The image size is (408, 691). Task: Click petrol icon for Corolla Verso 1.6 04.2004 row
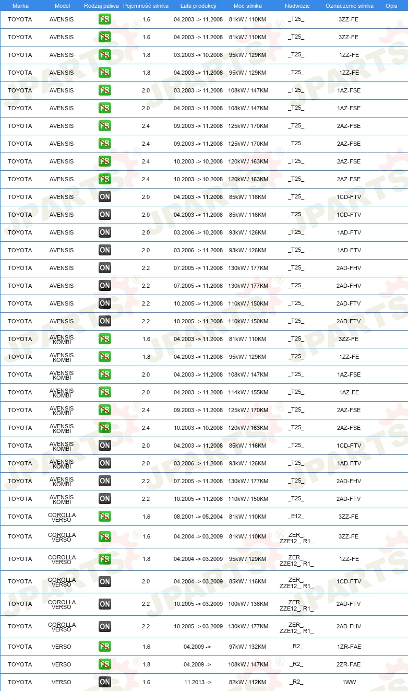(x=105, y=536)
